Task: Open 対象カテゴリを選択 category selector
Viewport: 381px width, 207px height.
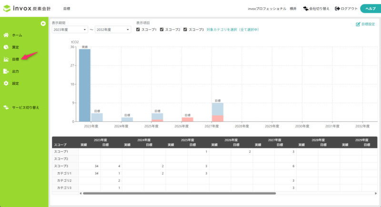Action: [x=232, y=29]
